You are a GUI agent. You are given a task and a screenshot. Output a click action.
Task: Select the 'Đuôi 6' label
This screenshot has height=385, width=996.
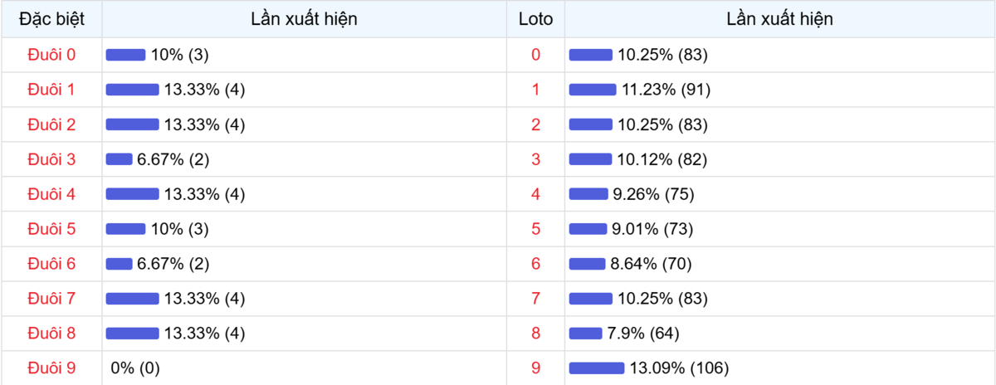(x=51, y=264)
